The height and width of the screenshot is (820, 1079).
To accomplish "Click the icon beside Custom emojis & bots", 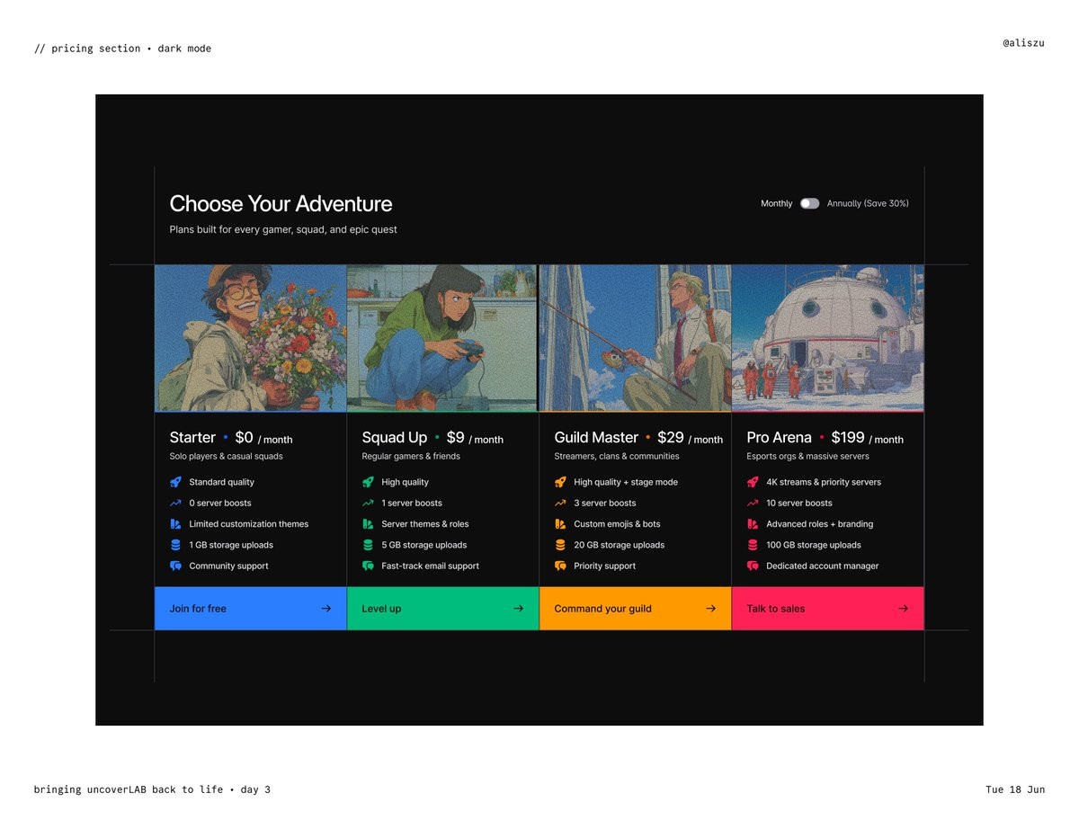I will tap(560, 524).
